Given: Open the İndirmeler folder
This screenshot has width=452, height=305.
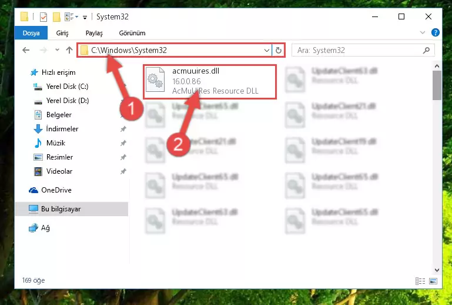Looking at the screenshot, I should pyautogui.click(x=62, y=129).
